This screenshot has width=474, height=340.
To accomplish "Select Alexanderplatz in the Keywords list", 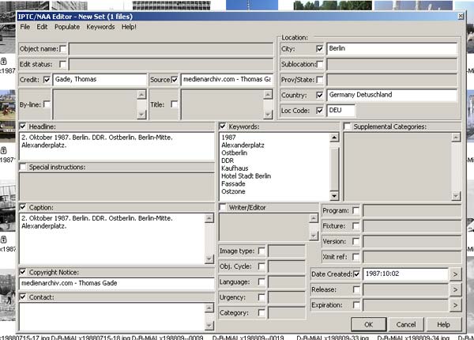I will coord(244,145).
